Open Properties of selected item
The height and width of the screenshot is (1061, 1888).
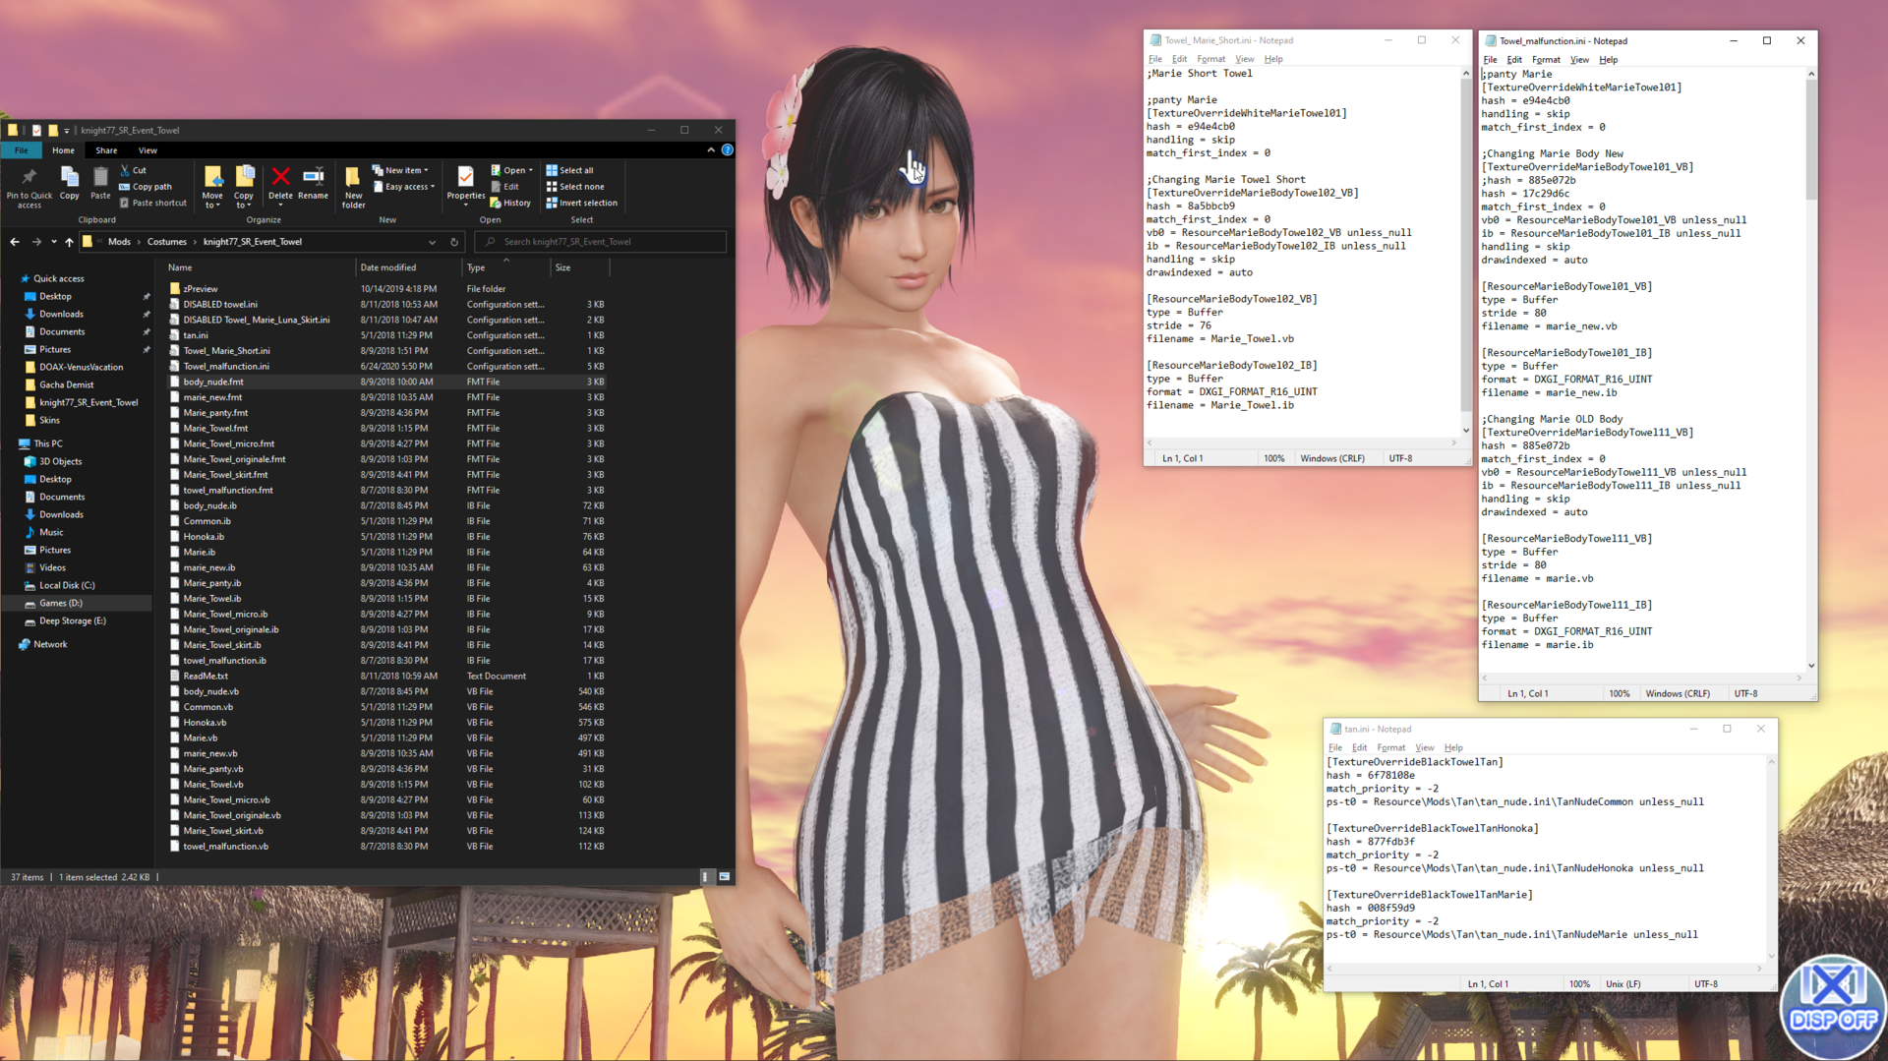pyautogui.click(x=466, y=183)
